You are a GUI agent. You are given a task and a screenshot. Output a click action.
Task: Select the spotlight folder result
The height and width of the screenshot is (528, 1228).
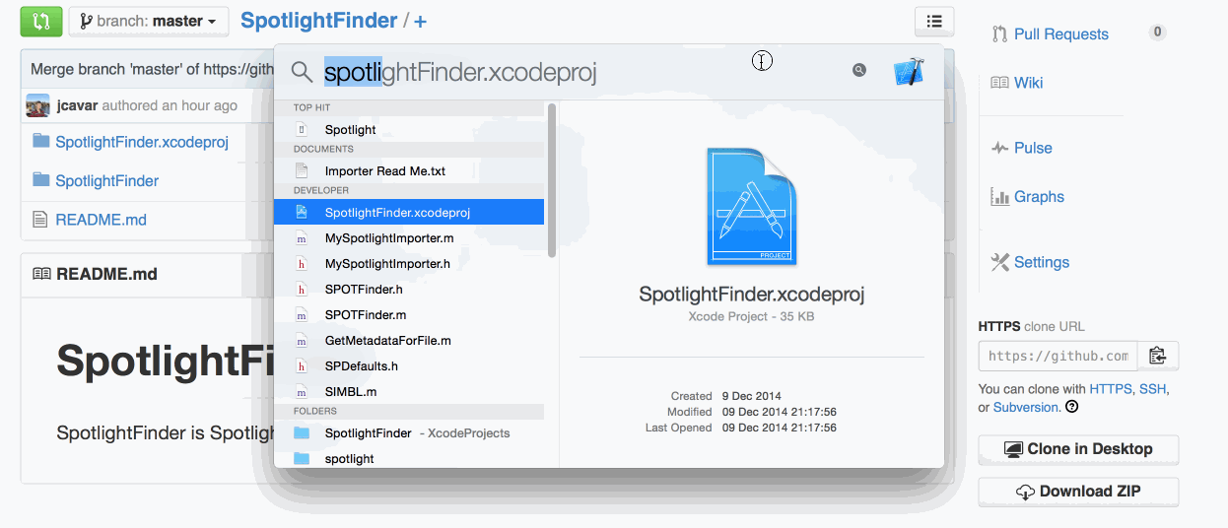(409, 458)
